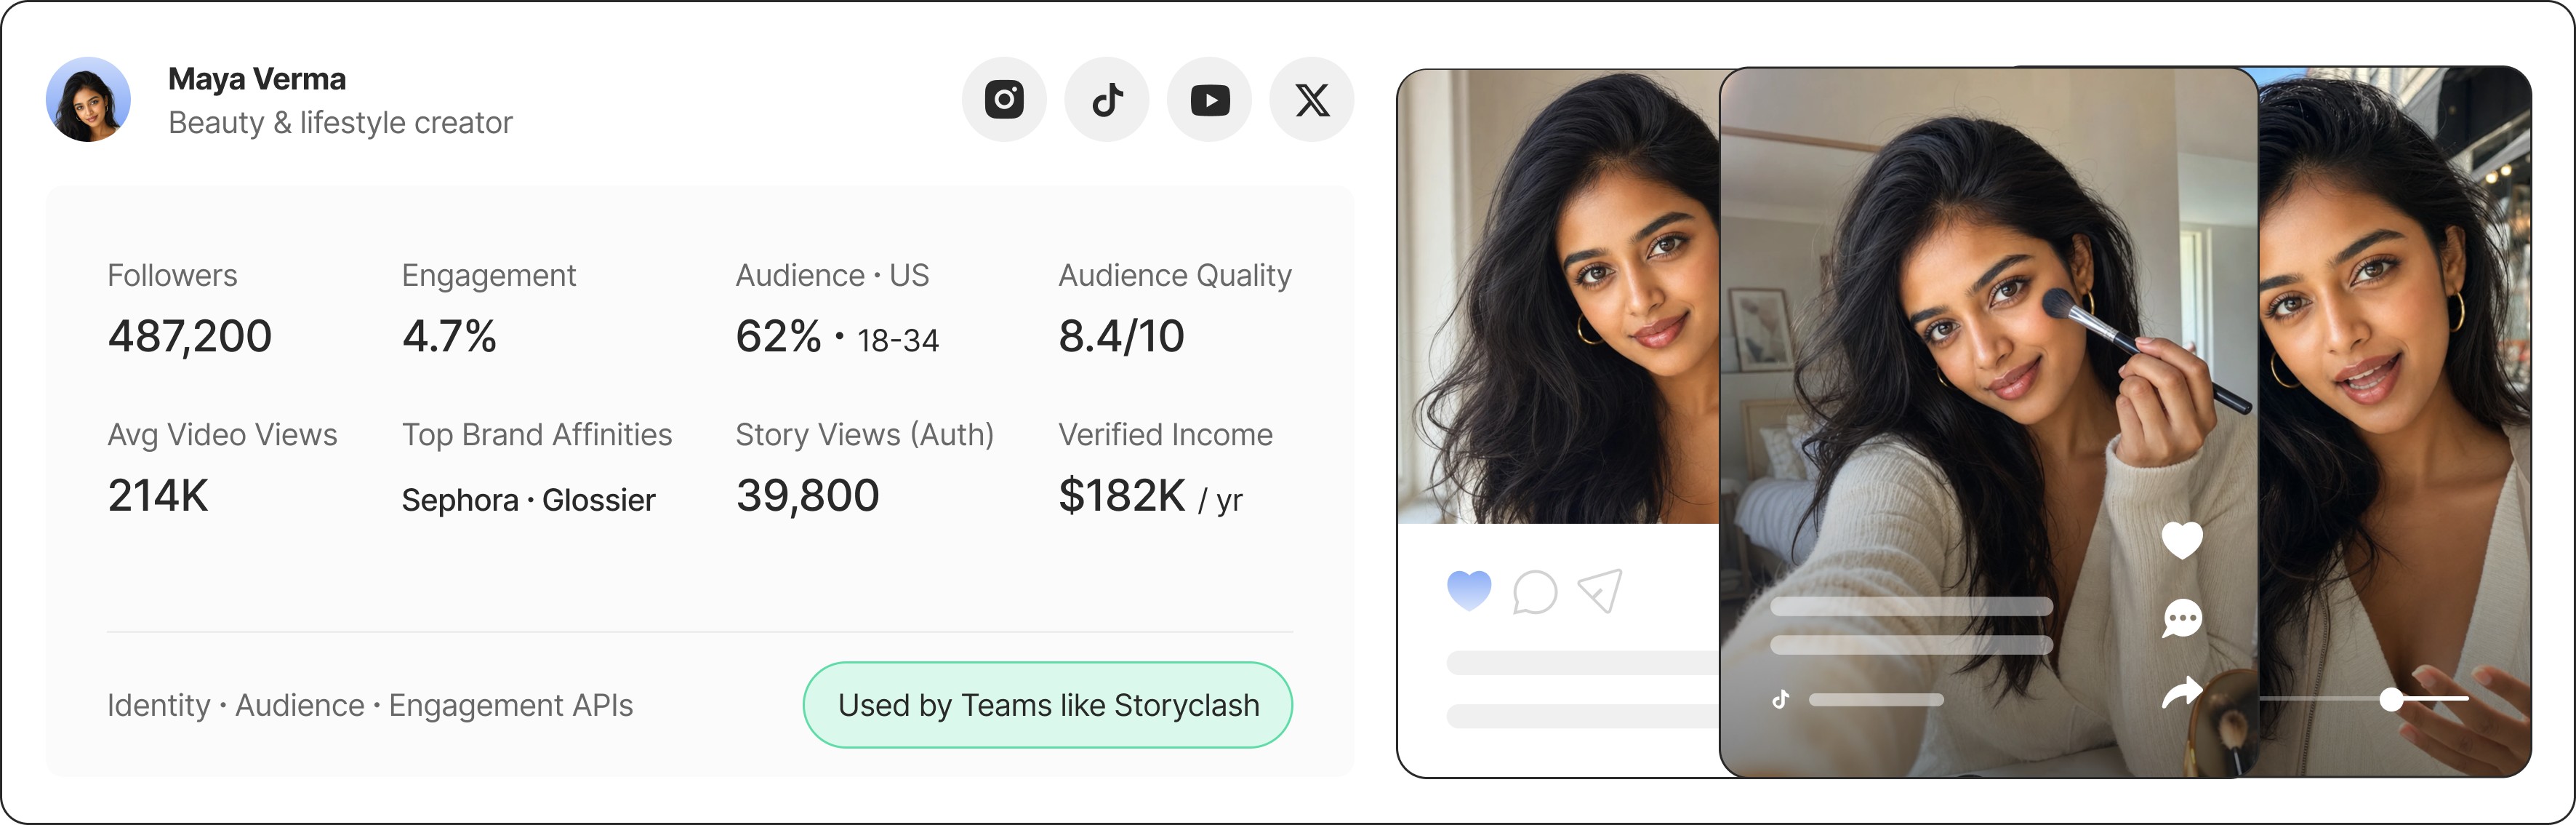Viewport: 2576px width, 825px height.
Task: Click the 'Engagement' label
Action: click(x=489, y=275)
